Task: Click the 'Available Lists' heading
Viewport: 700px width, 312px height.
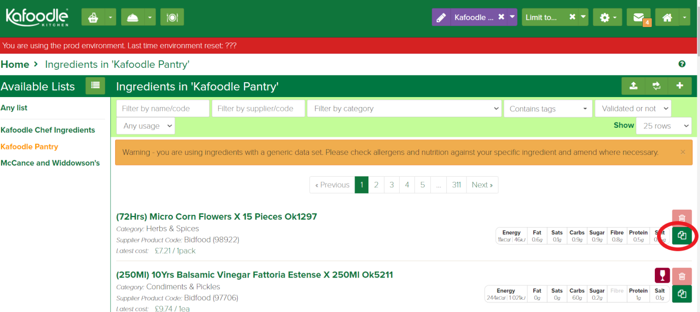Action: pyautogui.click(x=38, y=86)
